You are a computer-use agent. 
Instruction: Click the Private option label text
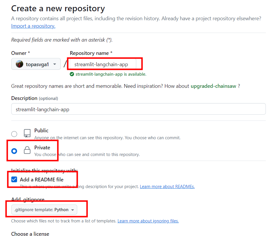[x=42, y=148]
